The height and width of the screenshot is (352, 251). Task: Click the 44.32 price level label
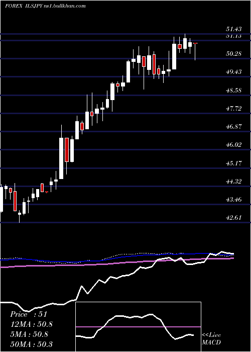tap(234, 182)
